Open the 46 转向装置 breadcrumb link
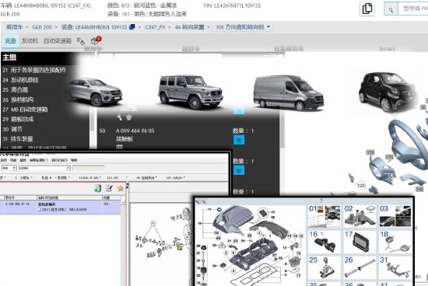Viewport: 428px width, 286px height. (x=189, y=27)
